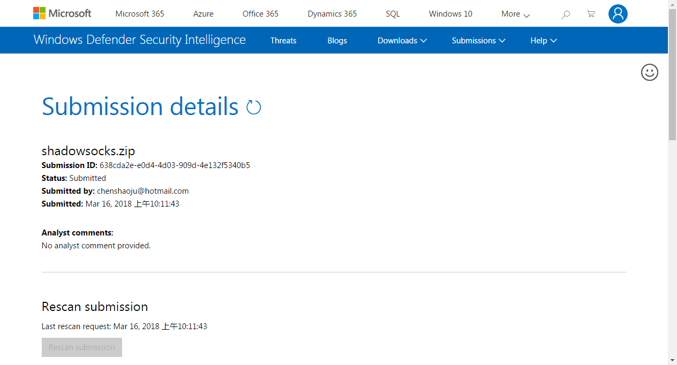Click the vertical scrollbar thumb
The width and height of the screenshot is (677, 365).
click(x=673, y=74)
